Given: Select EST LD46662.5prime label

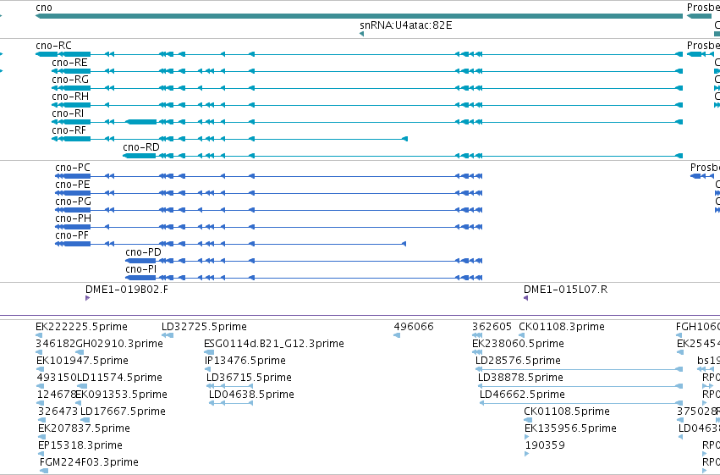Looking at the screenshot, I should coord(522,395).
